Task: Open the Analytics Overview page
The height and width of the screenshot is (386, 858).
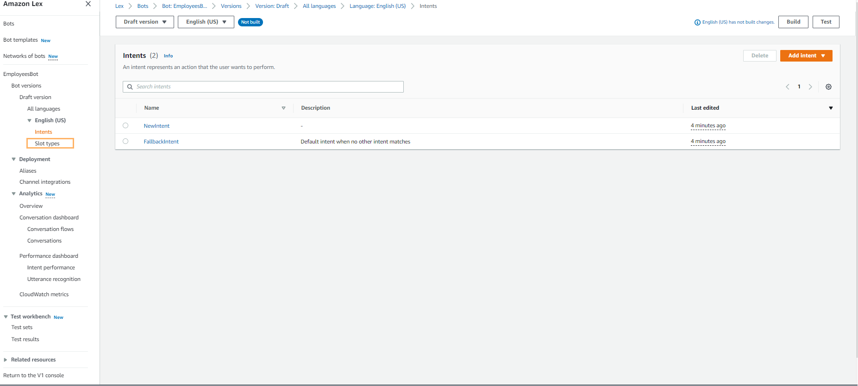Action: tap(31, 206)
